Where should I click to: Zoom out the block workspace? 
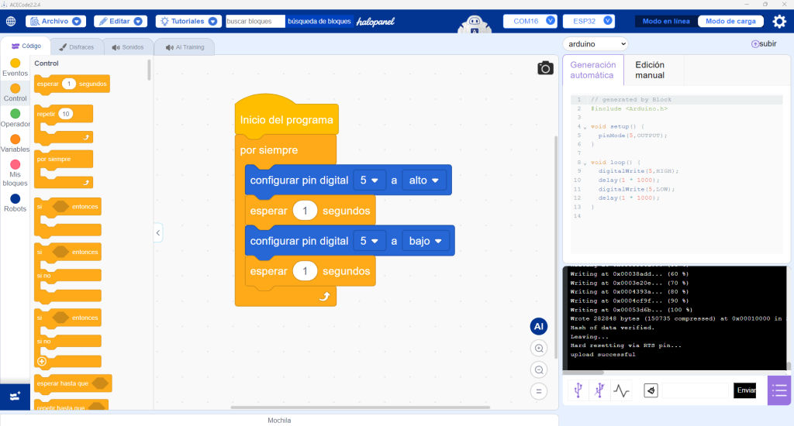tap(539, 369)
